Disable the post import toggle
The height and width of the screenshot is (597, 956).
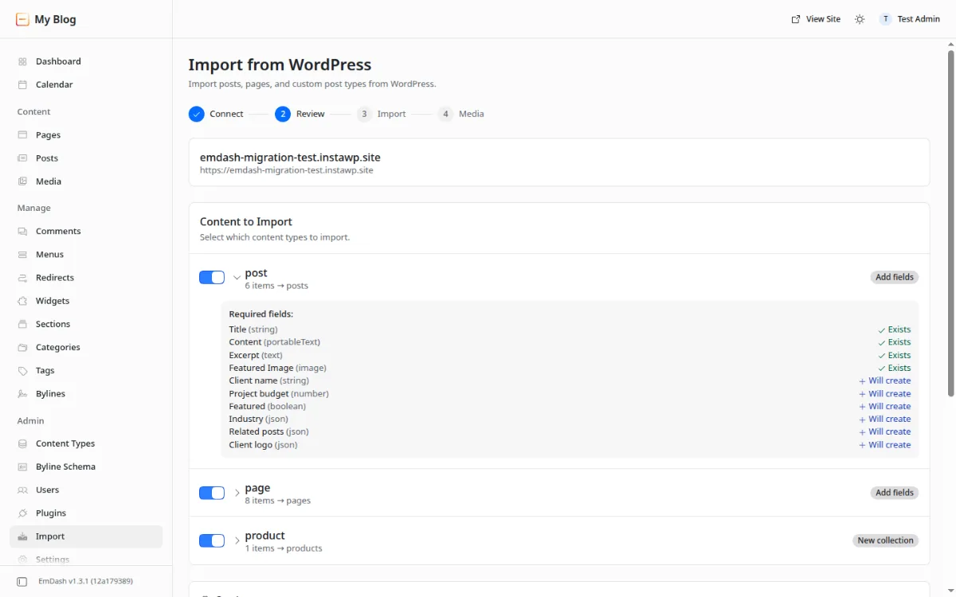pos(212,277)
